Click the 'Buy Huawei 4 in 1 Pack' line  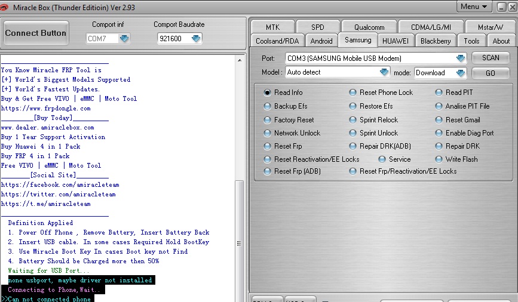tap(41, 147)
